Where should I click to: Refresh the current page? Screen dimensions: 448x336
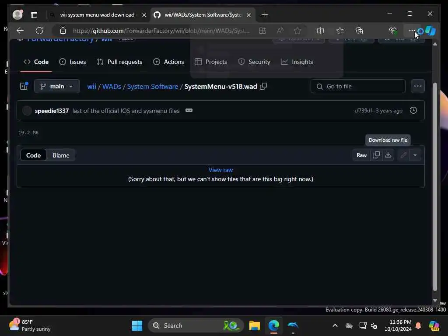(39, 31)
